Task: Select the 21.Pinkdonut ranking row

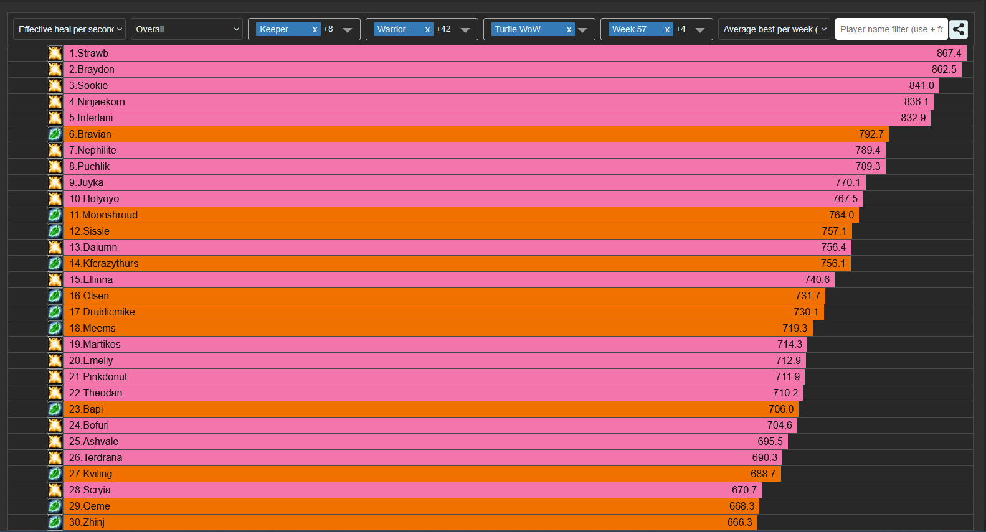Action: pyautogui.click(x=434, y=377)
